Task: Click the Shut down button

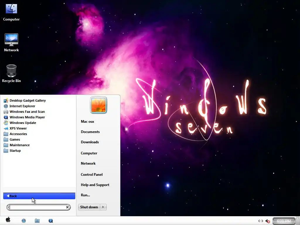Action: pos(89,207)
